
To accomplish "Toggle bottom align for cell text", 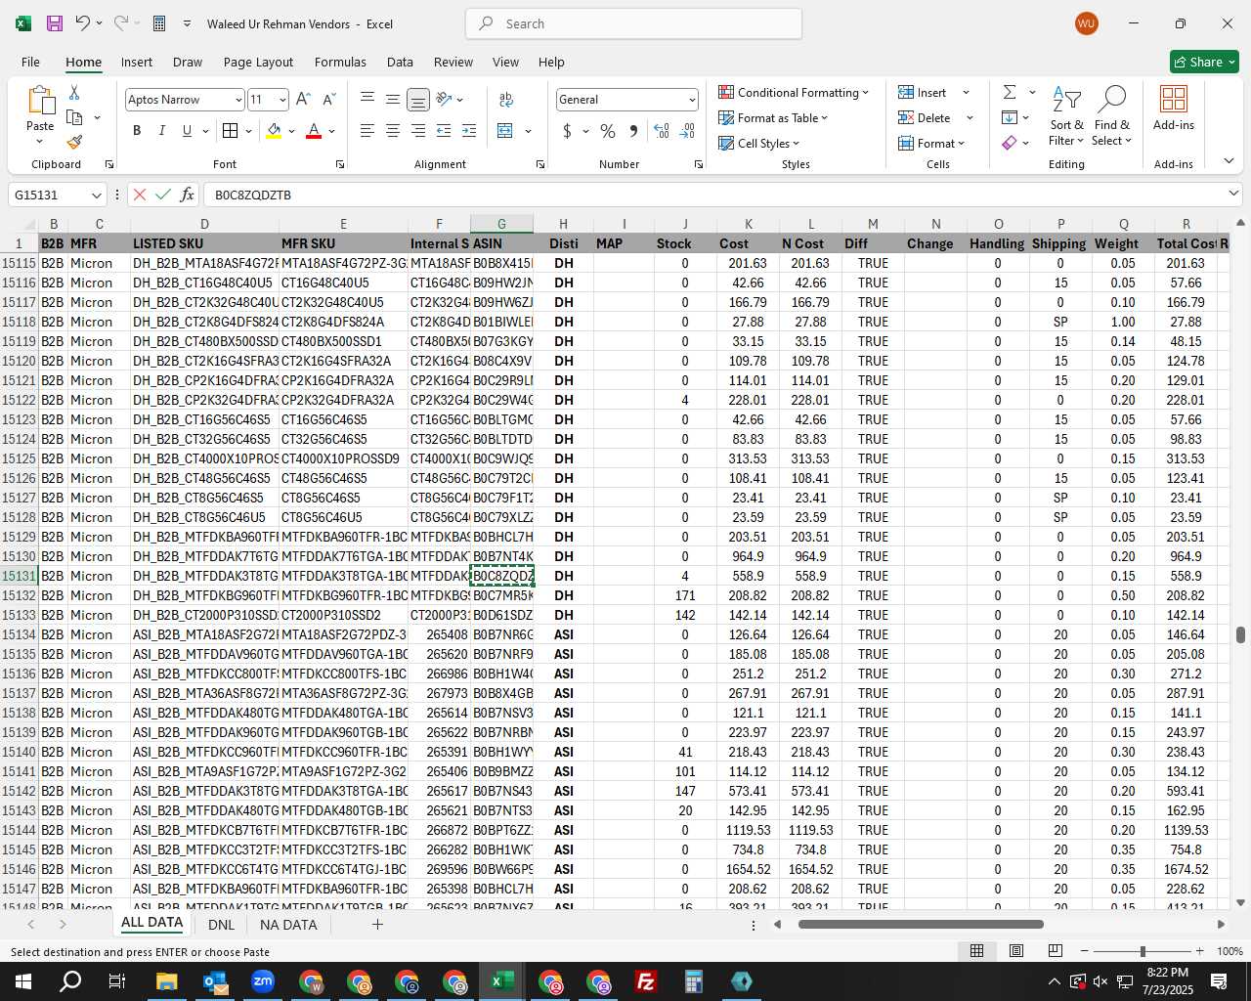I will pos(417,100).
